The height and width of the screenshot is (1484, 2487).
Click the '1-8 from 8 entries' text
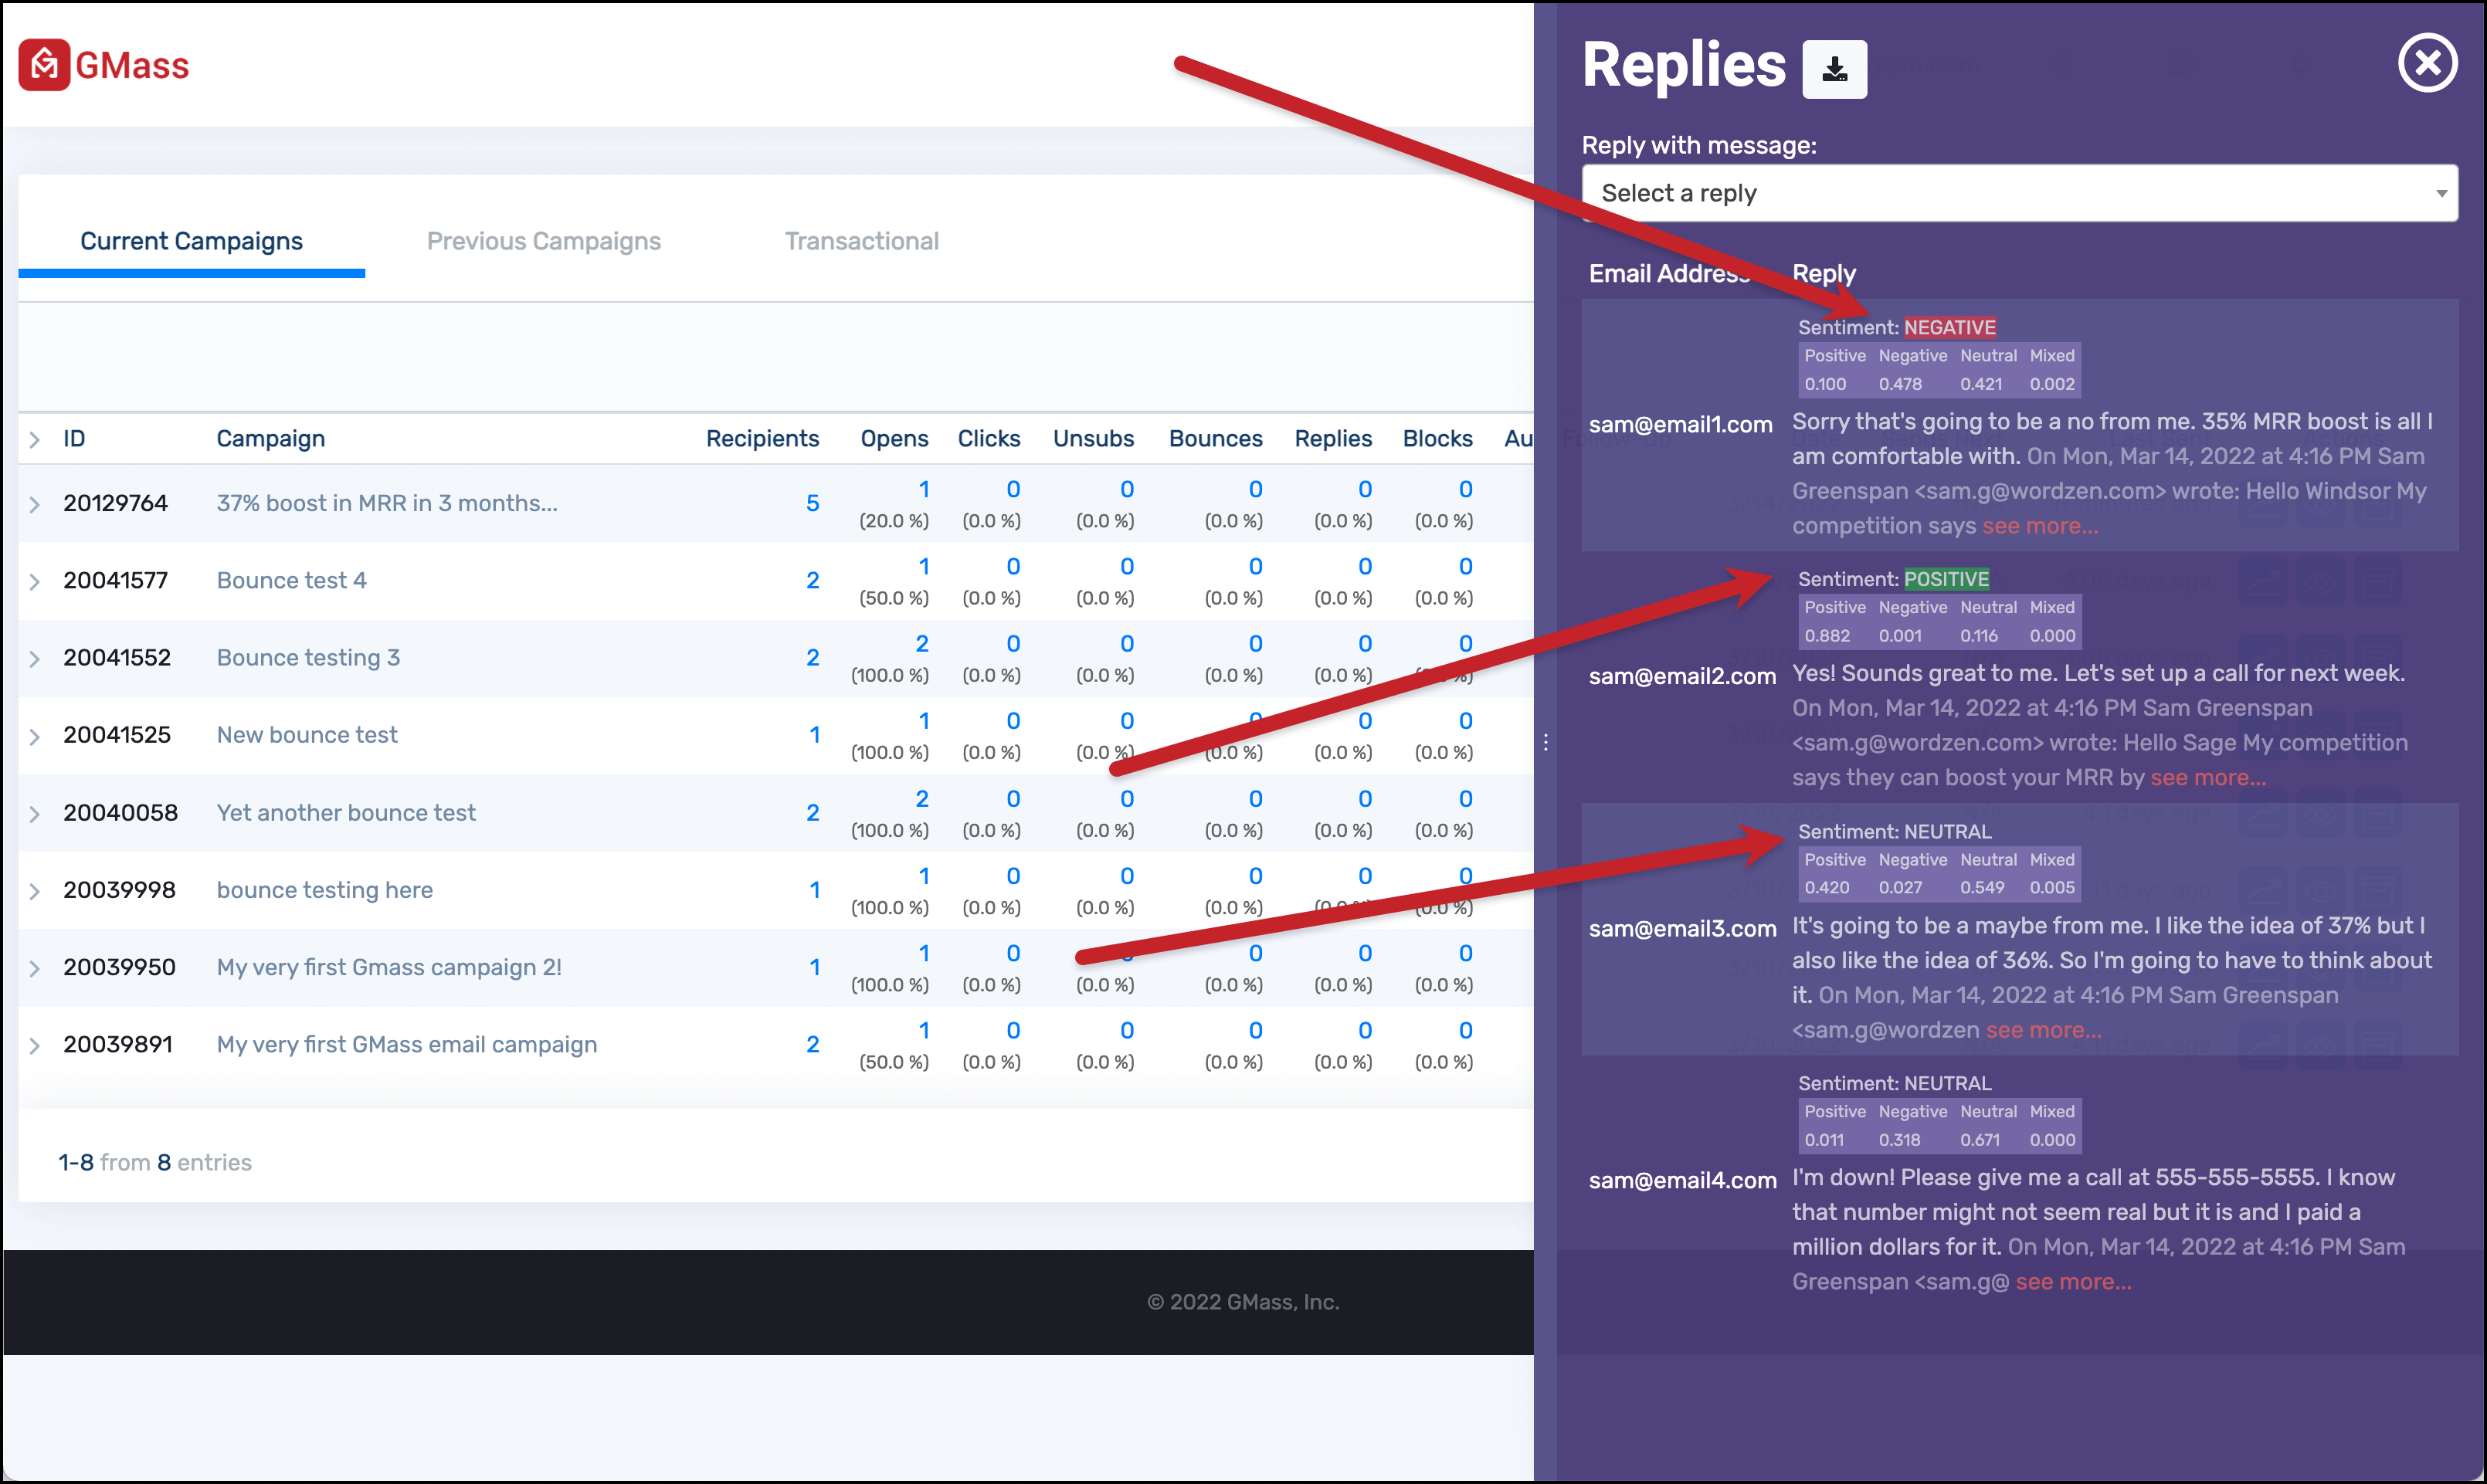[x=155, y=1162]
